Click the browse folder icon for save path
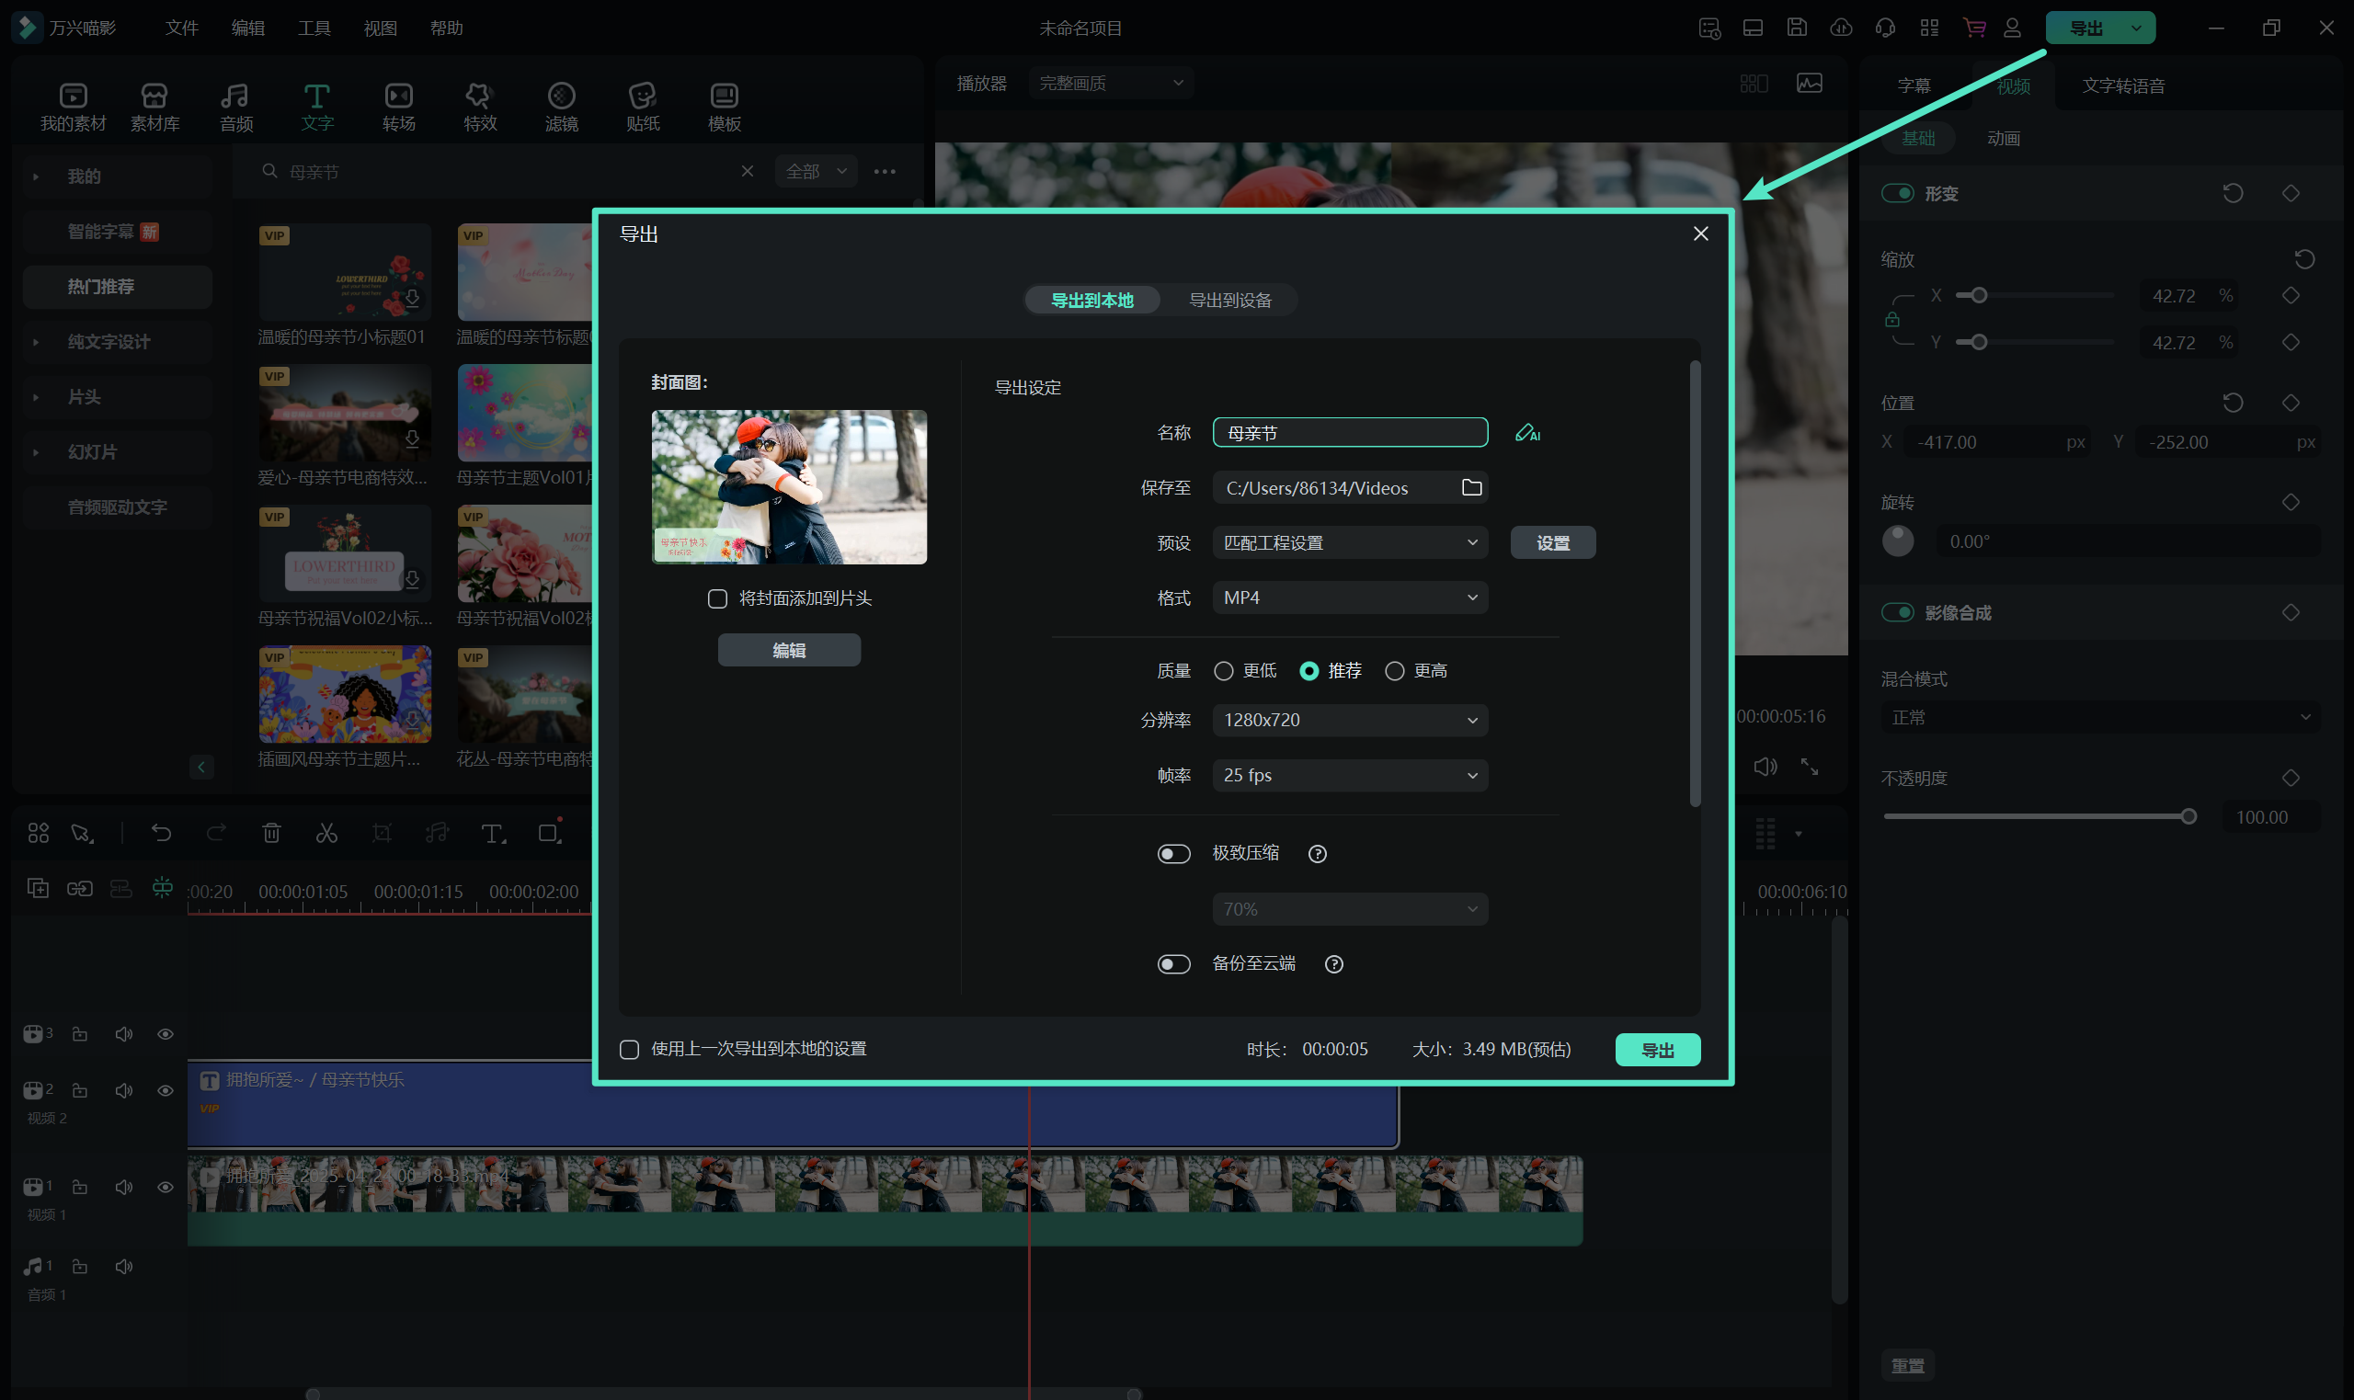Viewport: 2354px width, 1400px height. click(x=1471, y=488)
